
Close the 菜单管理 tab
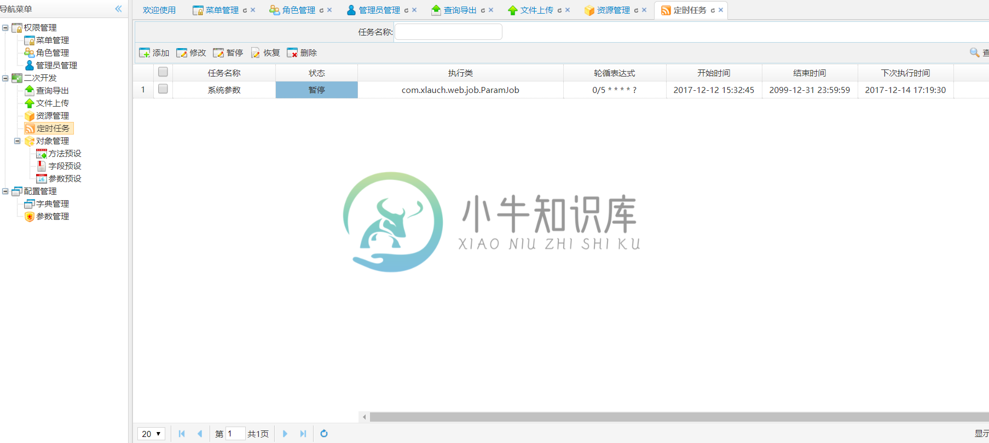(x=253, y=10)
